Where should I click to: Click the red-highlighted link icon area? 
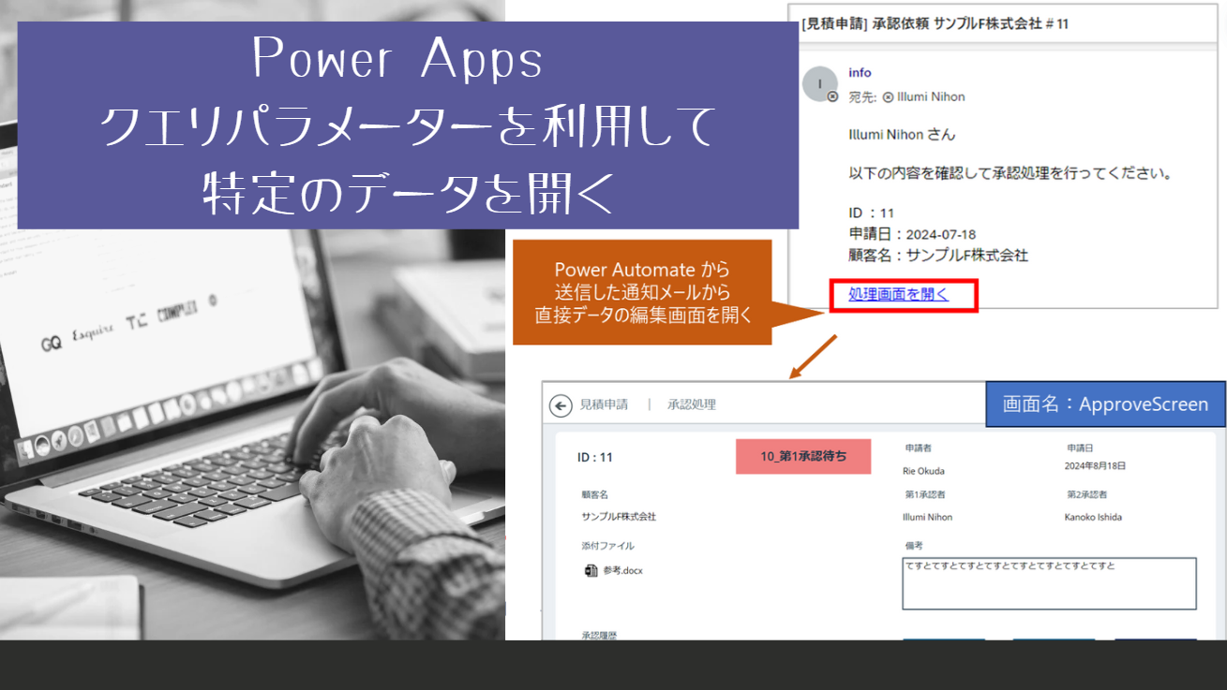click(903, 294)
